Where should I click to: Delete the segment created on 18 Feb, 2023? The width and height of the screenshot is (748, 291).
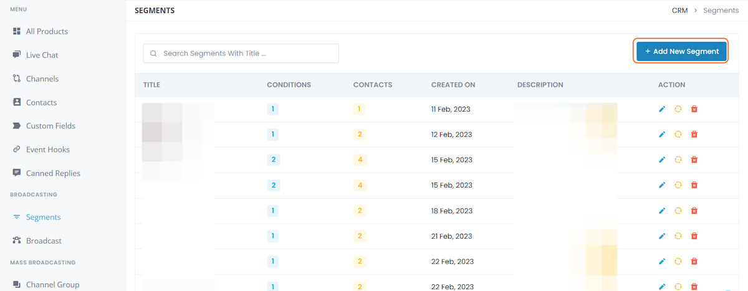(694, 211)
